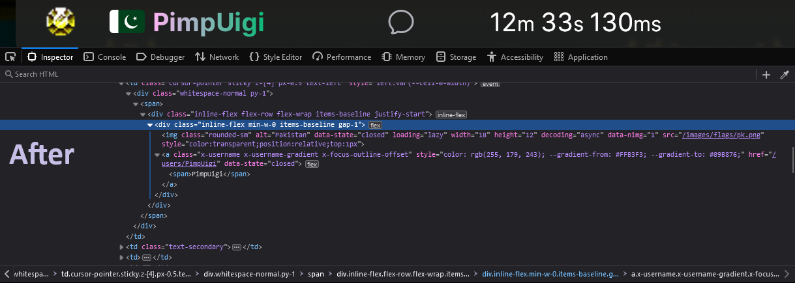Collapse the opening span node
The height and width of the screenshot is (283, 795).
tap(136, 104)
